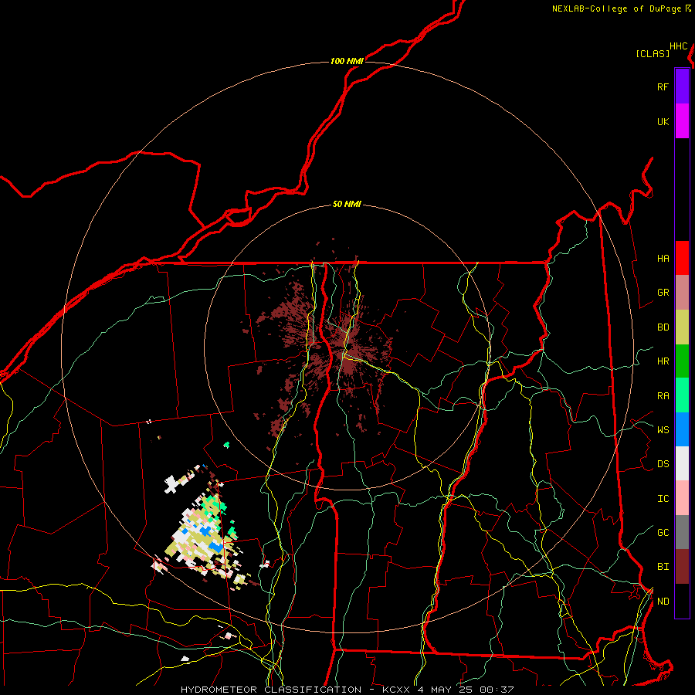
Task: Click the RA light-green legend swatch
Action: pos(682,395)
